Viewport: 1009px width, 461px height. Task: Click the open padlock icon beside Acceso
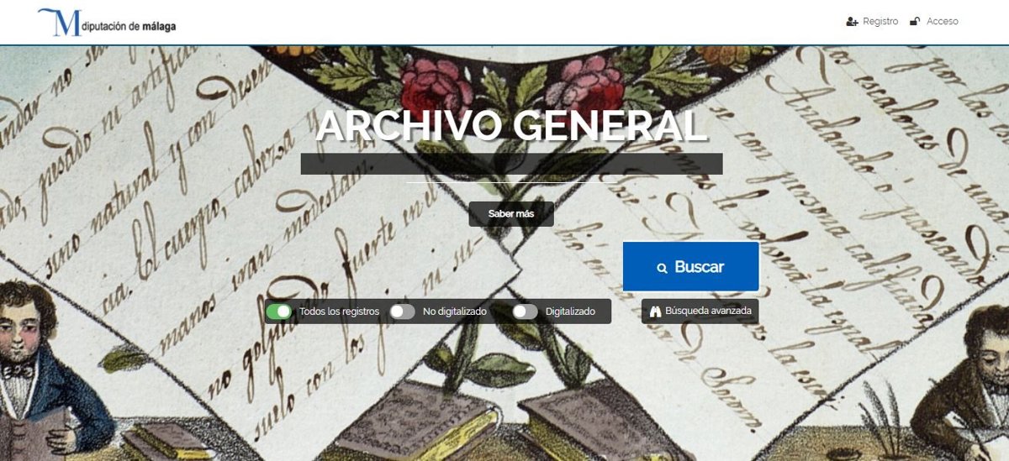point(915,22)
